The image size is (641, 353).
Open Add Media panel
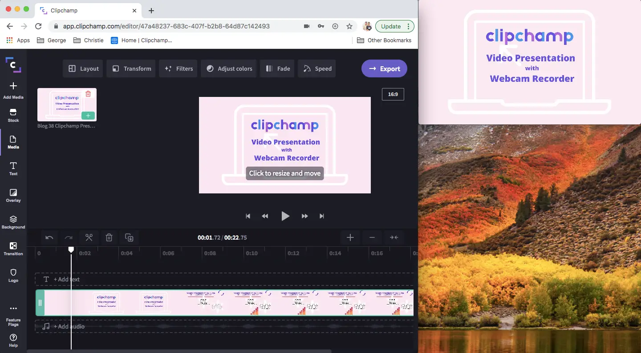(13, 90)
